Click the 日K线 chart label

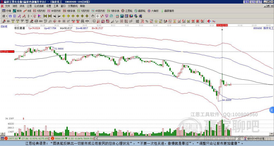4,27
